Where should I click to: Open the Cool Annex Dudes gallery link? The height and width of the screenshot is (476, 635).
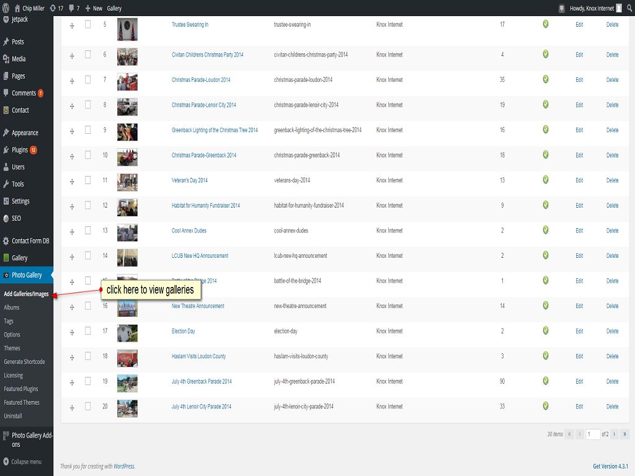(x=189, y=231)
